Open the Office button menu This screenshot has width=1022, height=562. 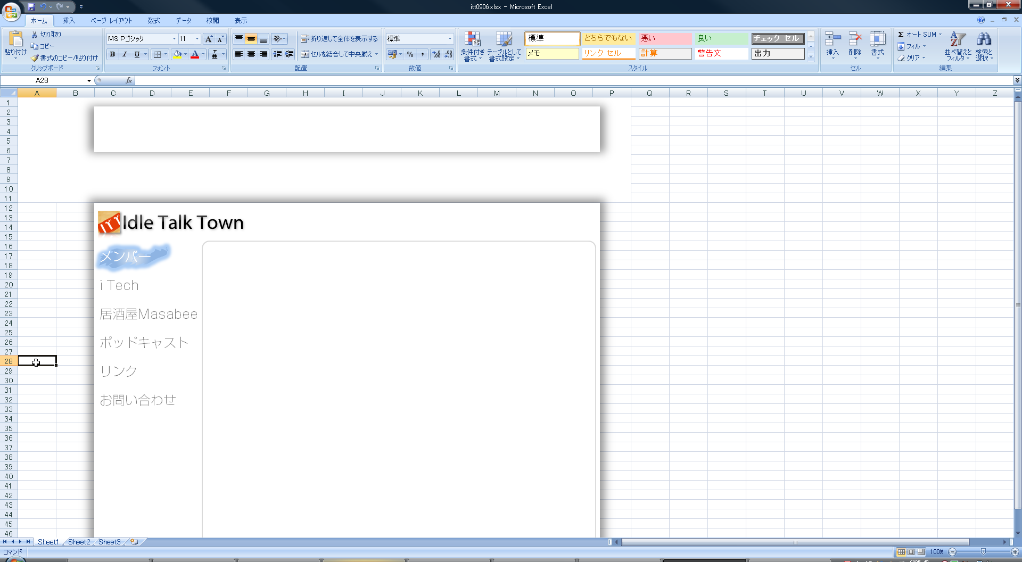coord(11,11)
